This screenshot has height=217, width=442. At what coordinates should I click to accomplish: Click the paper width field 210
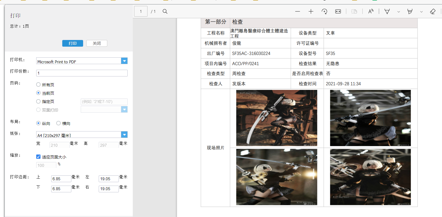pyautogui.click(x=60, y=145)
